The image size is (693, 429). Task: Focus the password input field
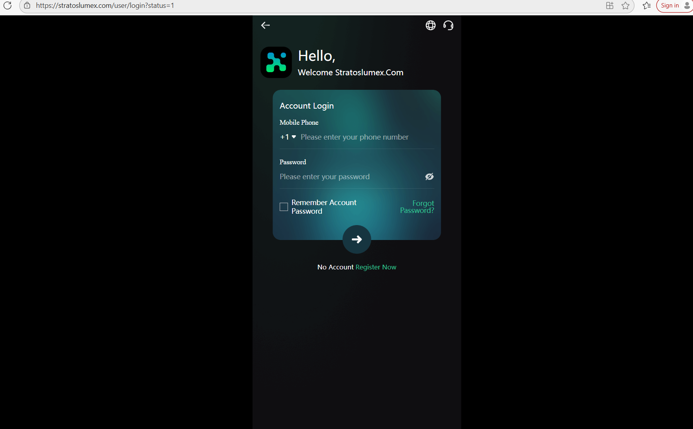pyautogui.click(x=349, y=177)
